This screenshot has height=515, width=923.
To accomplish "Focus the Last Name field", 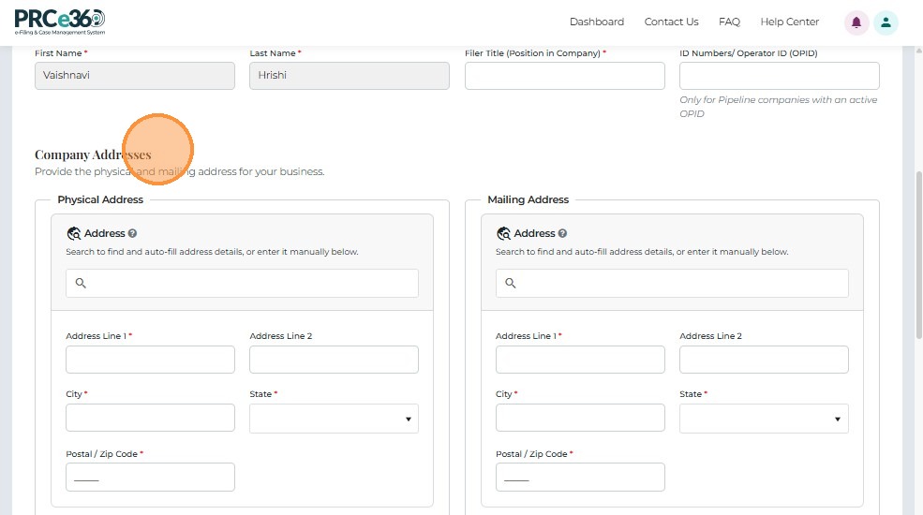I will [350, 76].
